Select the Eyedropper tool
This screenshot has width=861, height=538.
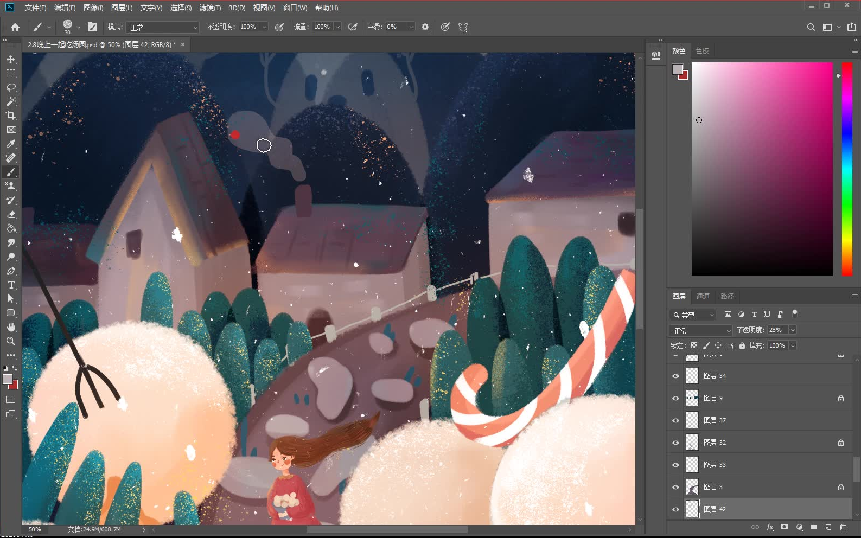click(11, 144)
